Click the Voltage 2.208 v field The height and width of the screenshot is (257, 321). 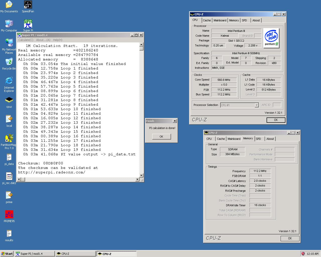(x=253, y=45)
